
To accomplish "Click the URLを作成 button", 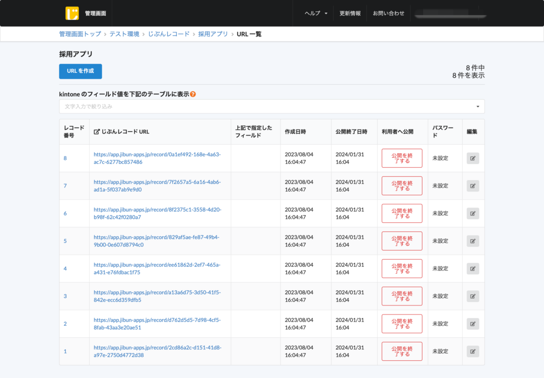I will pyautogui.click(x=81, y=71).
